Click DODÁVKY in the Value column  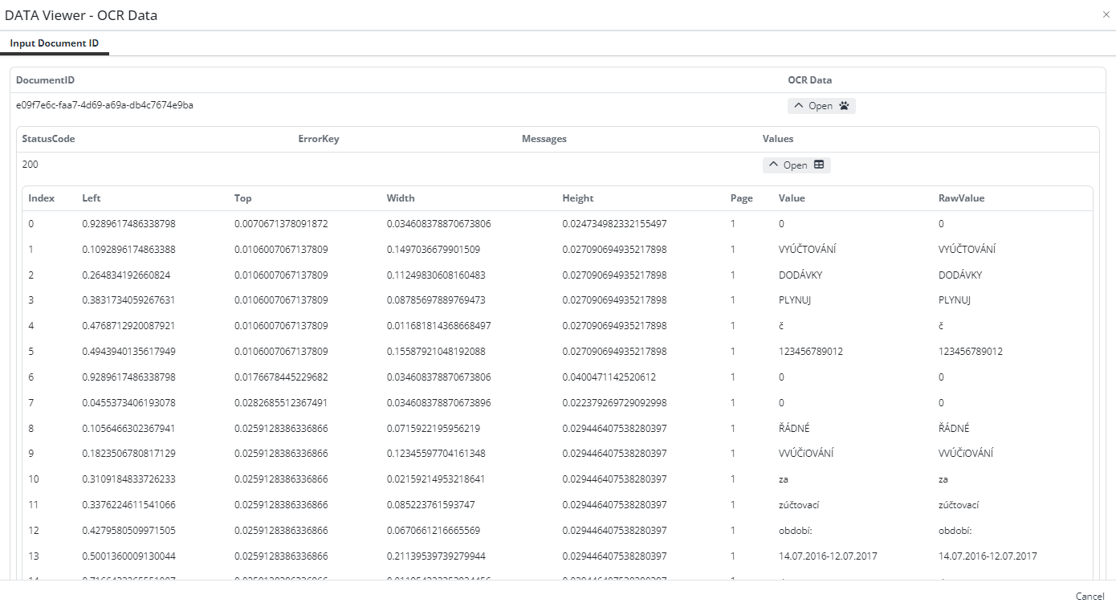tap(800, 275)
